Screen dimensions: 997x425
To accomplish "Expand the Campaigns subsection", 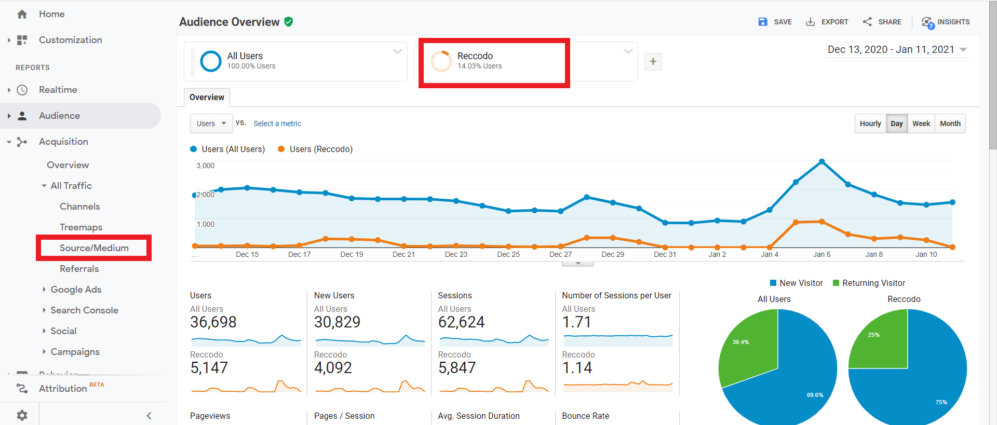I will (x=44, y=352).
